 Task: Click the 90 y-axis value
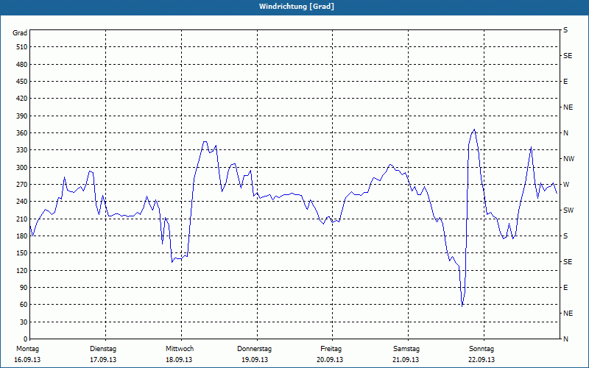(x=24, y=288)
